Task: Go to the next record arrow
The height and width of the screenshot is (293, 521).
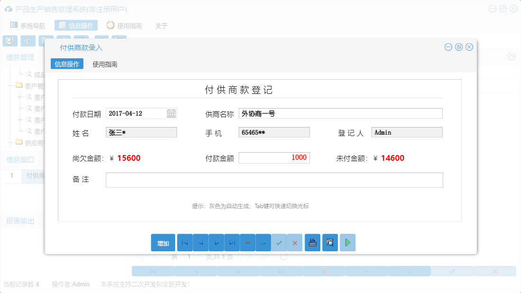Action: (216, 242)
